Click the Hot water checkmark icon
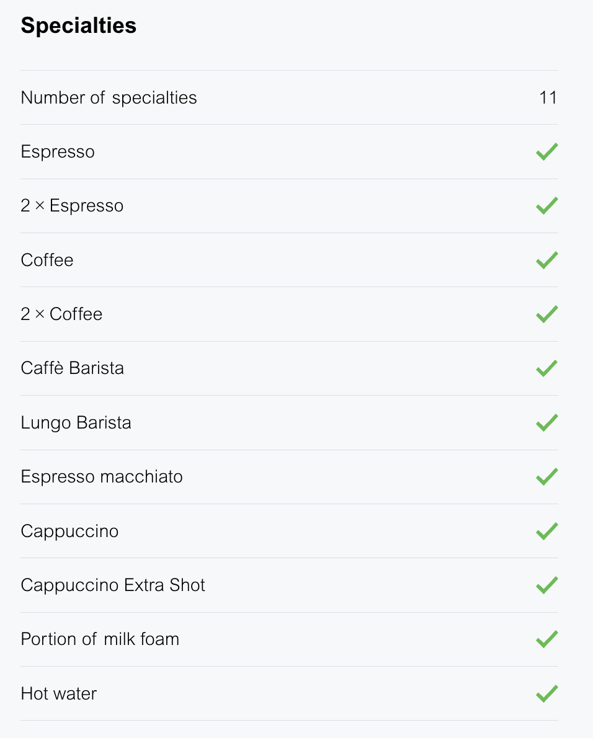This screenshot has height=738, width=593. click(546, 693)
